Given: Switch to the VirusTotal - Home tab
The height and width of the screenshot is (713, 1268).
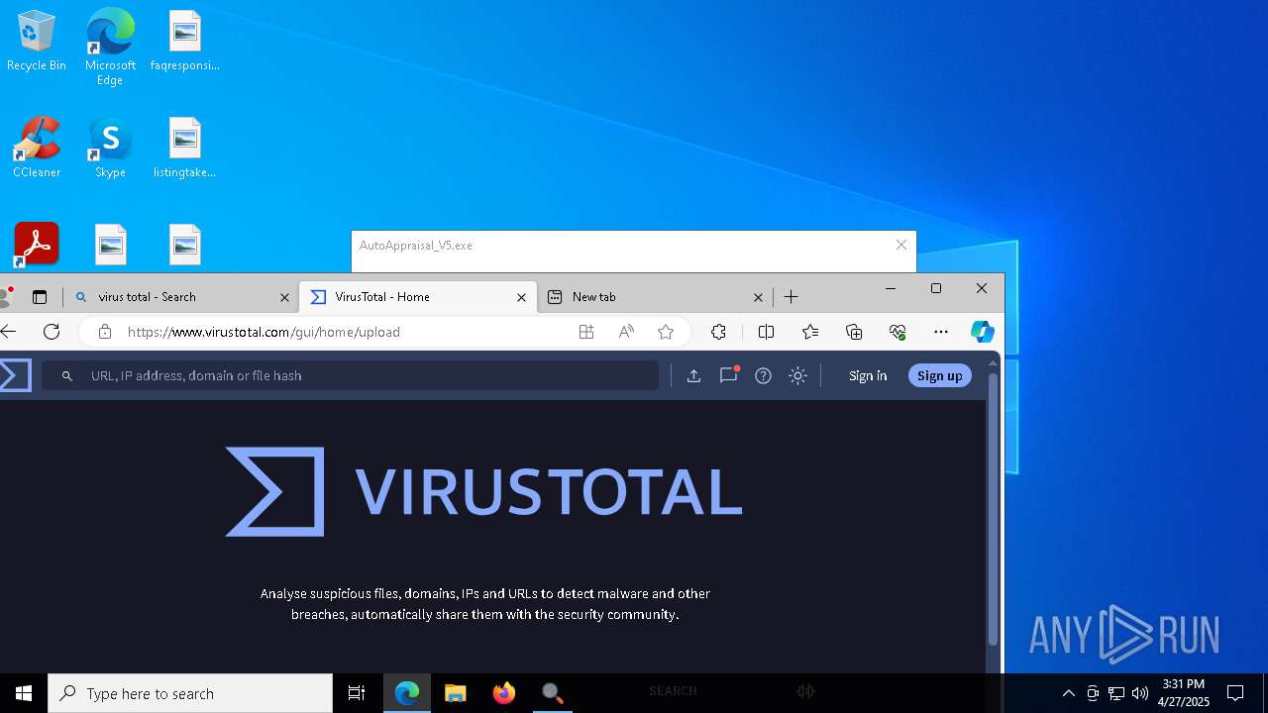Looking at the screenshot, I should pyautogui.click(x=417, y=297).
